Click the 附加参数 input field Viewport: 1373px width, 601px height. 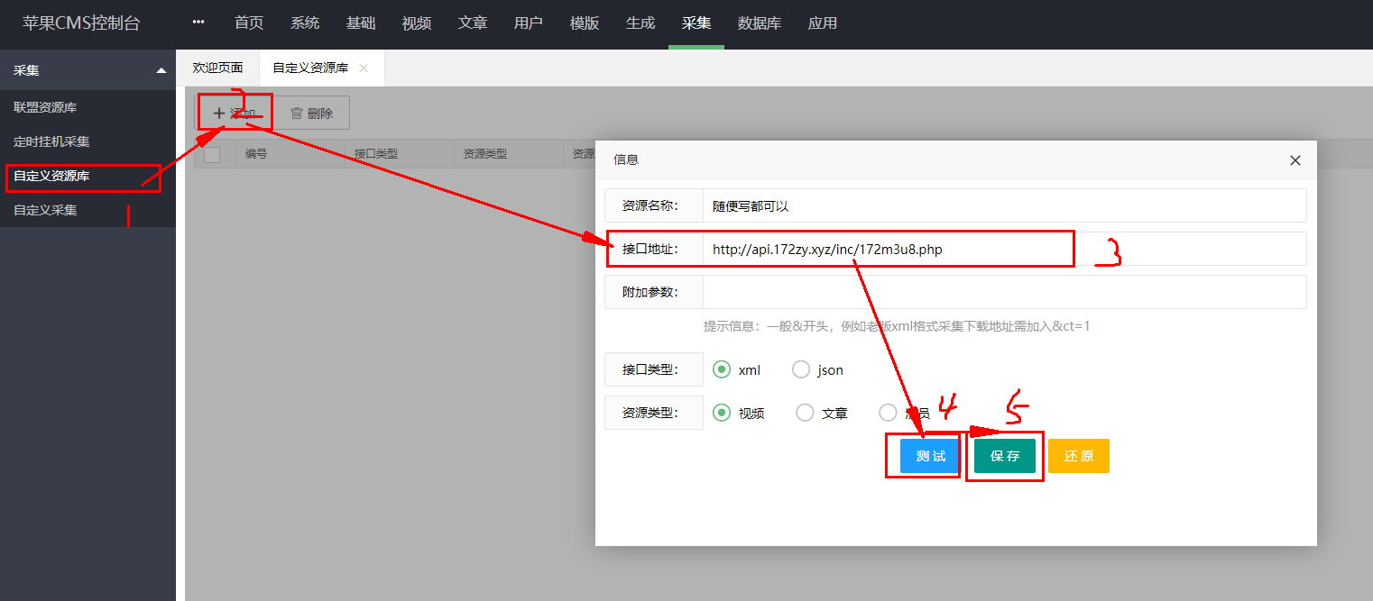1003,292
